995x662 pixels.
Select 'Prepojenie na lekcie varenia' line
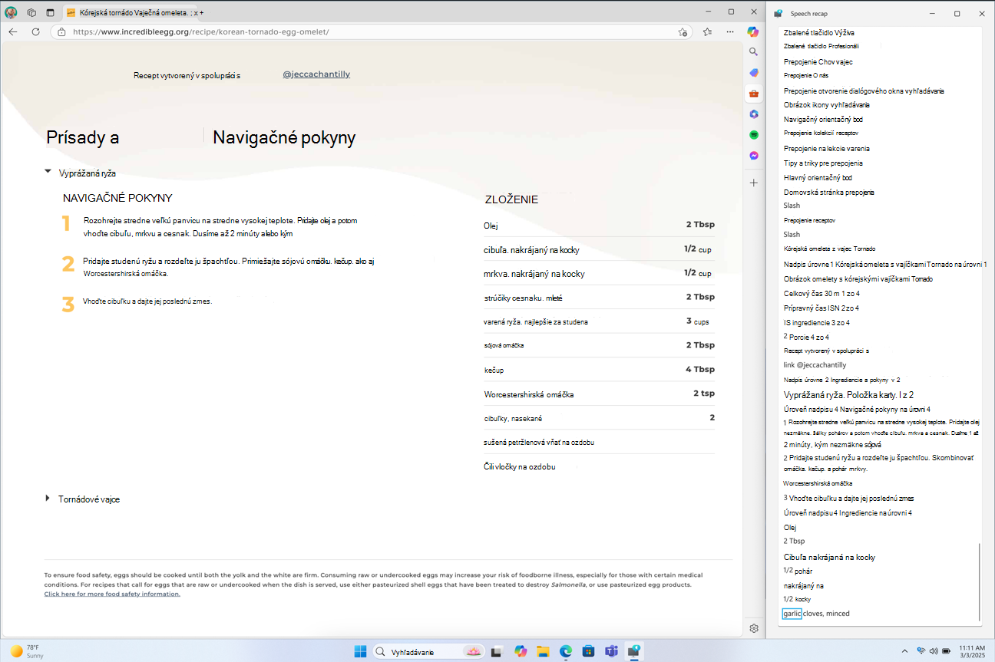[826, 148]
